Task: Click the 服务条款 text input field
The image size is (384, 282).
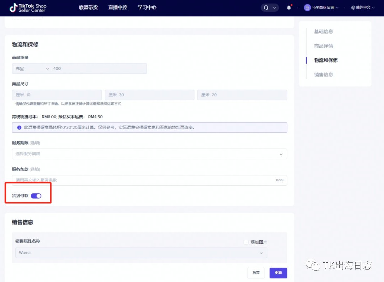Action: click(x=143, y=180)
